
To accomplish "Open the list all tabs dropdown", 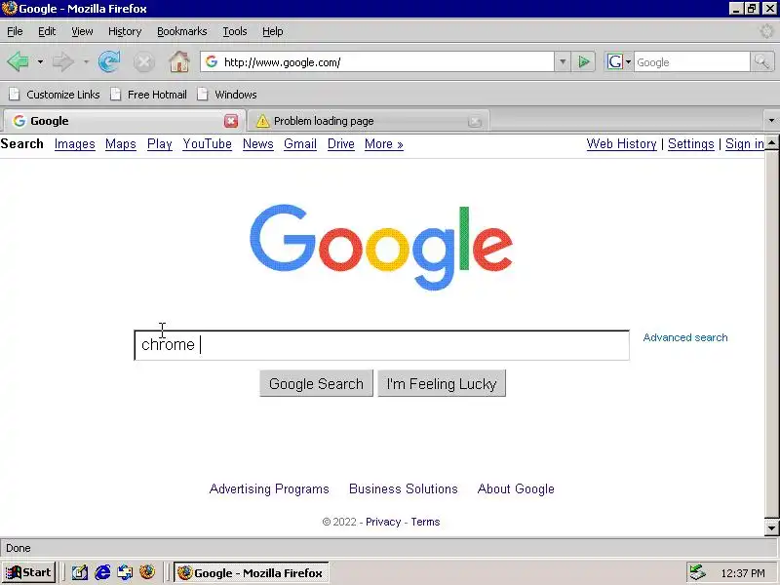I will click(x=771, y=120).
